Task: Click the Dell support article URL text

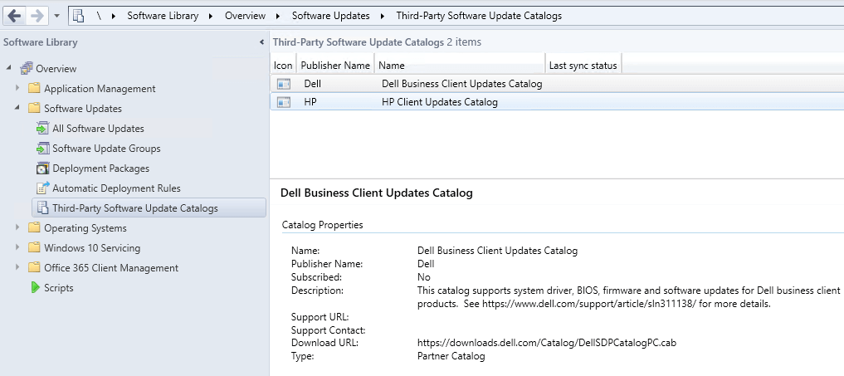Action: pyautogui.click(x=589, y=304)
